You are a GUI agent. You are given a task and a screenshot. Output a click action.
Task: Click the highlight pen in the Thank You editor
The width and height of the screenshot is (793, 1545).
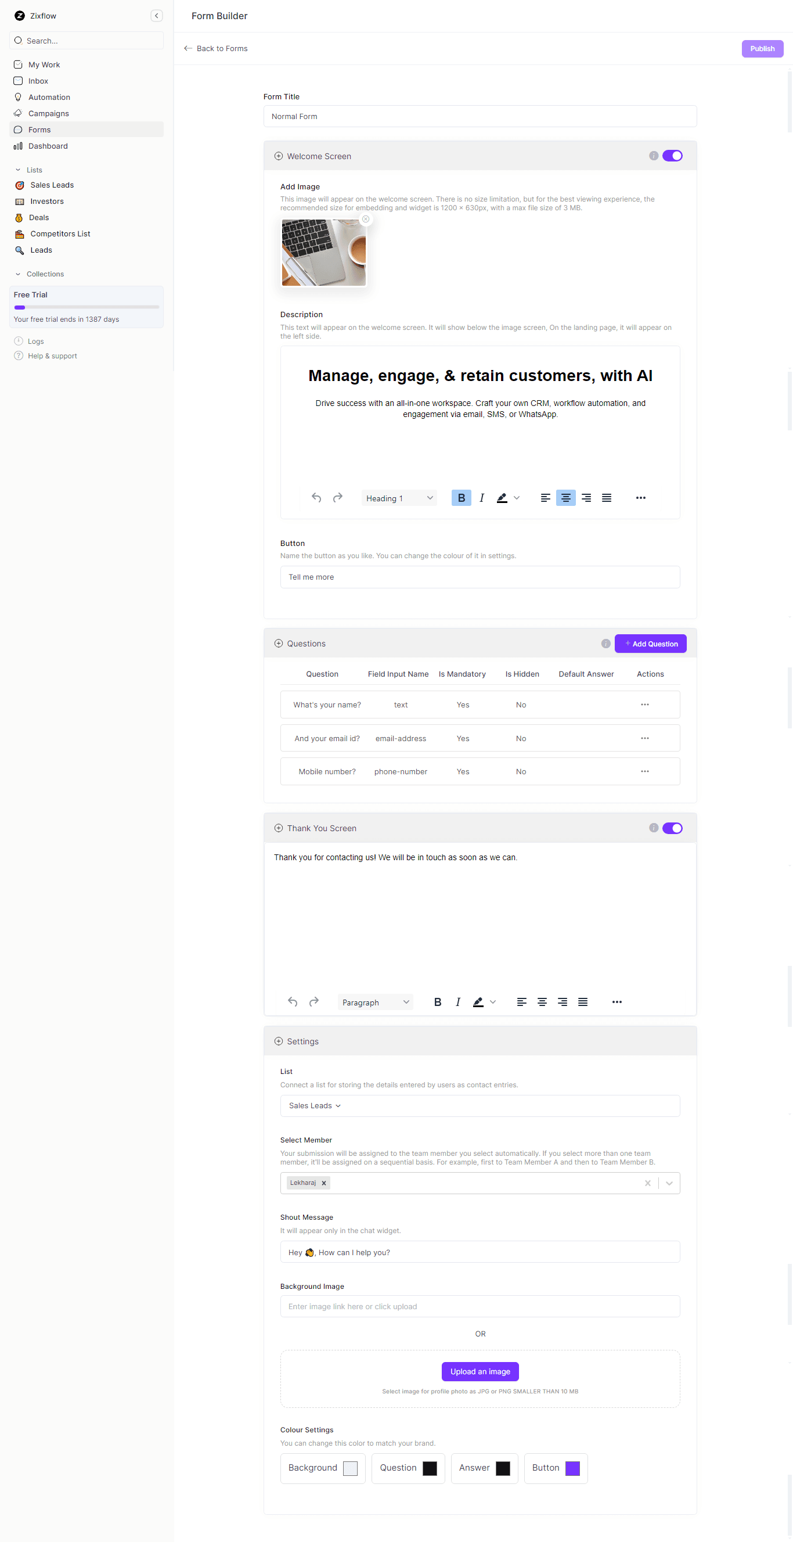[478, 1001]
